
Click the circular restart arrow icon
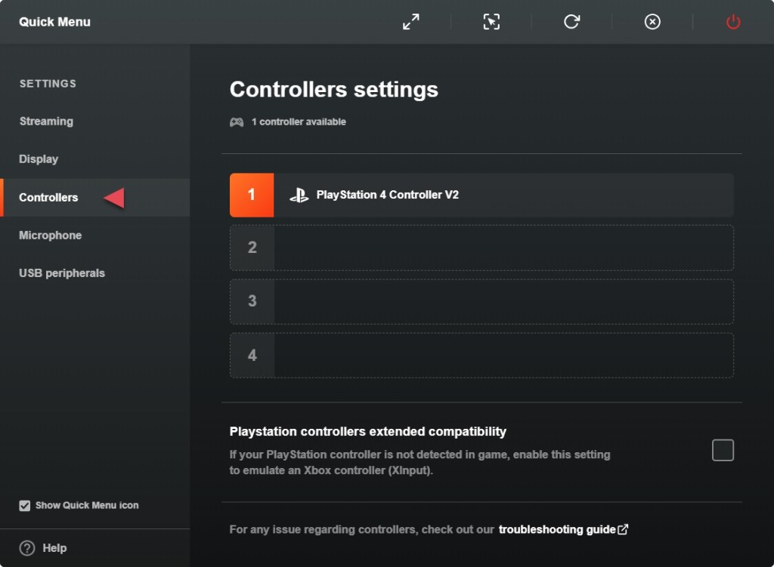571,22
